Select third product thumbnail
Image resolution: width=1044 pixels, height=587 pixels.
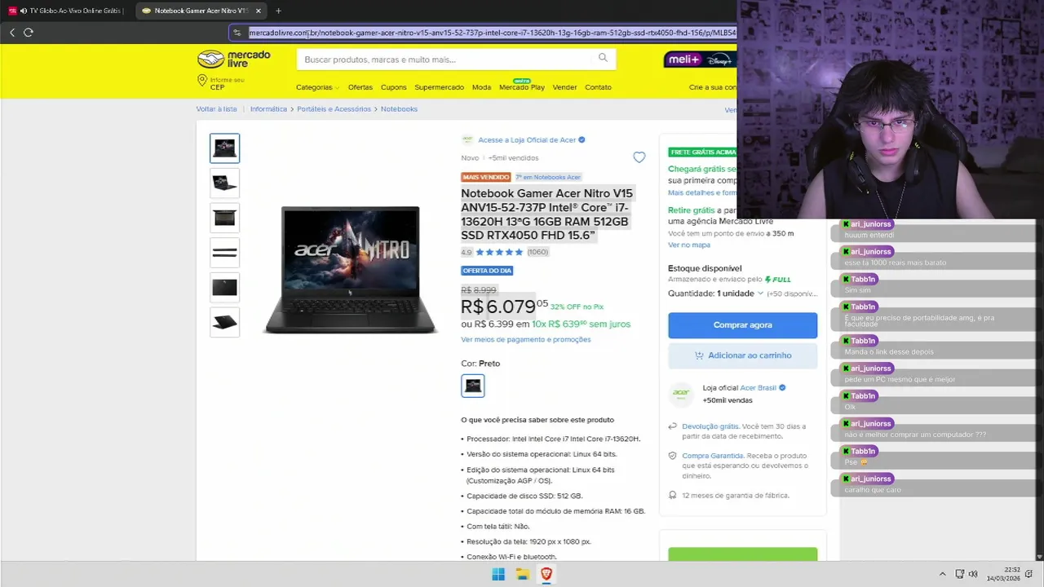click(x=224, y=218)
